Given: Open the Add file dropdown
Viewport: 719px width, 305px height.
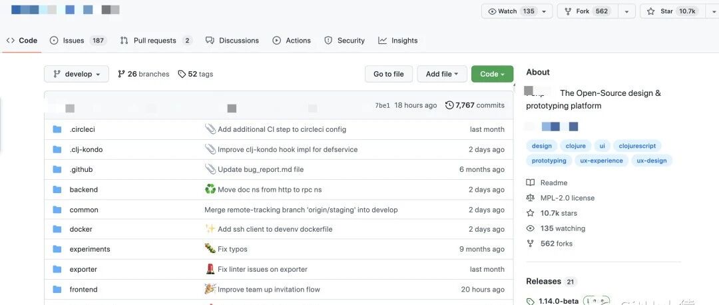Looking at the screenshot, I should tap(442, 74).
